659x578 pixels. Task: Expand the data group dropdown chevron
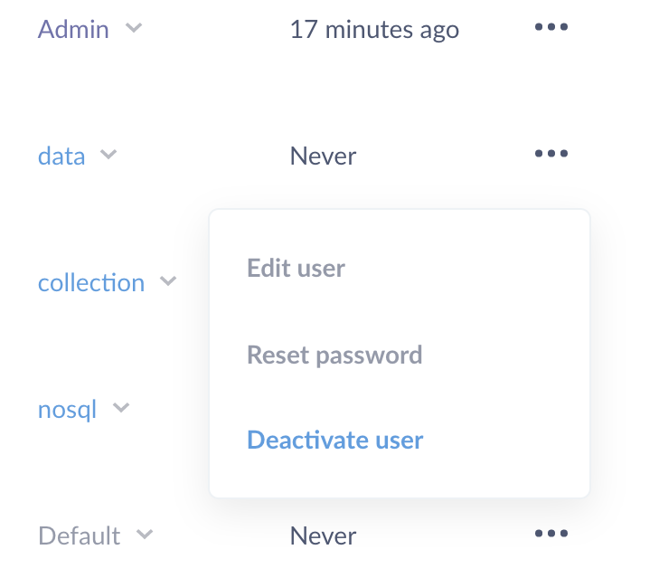[108, 155]
